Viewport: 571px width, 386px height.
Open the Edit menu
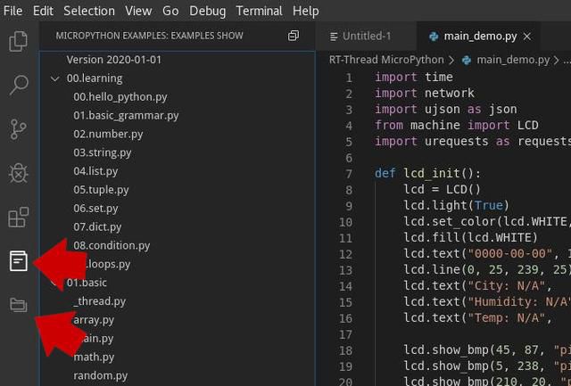(43, 11)
